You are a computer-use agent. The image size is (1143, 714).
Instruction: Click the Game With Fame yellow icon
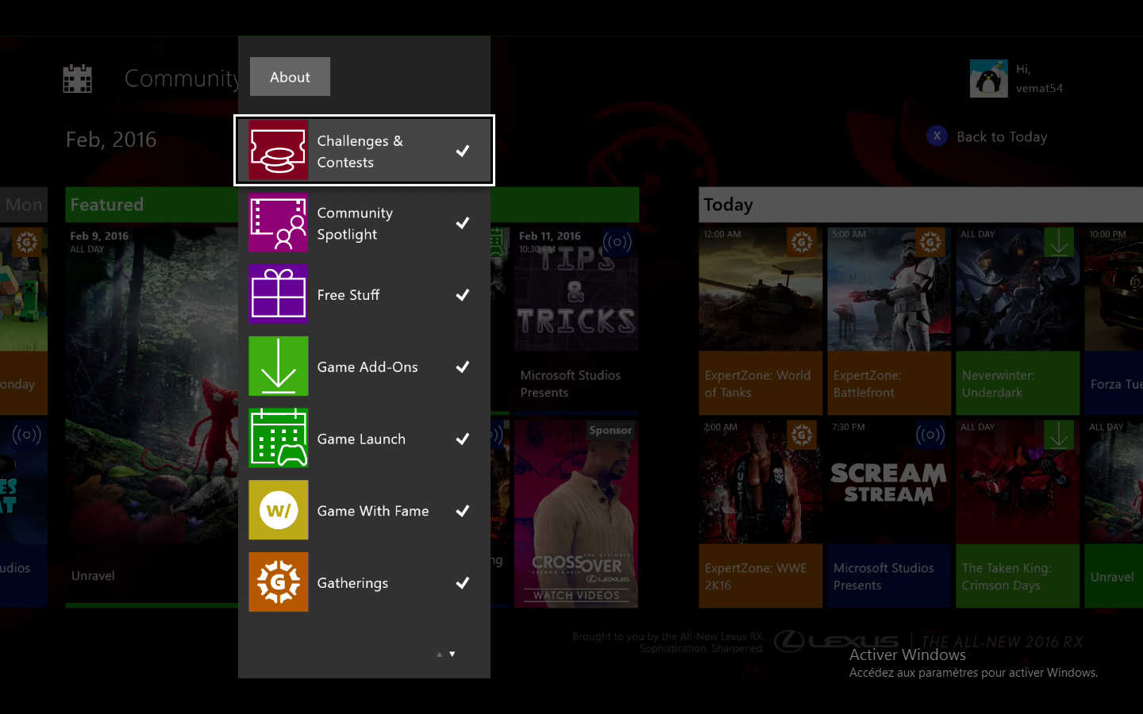click(x=278, y=511)
